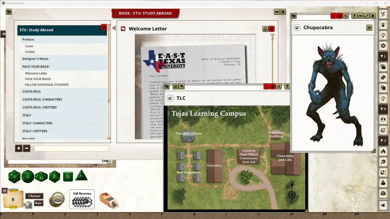Toggle the red zoom icon in TLC window
Screen dimensions: 390x219
(x=267, y=86)
